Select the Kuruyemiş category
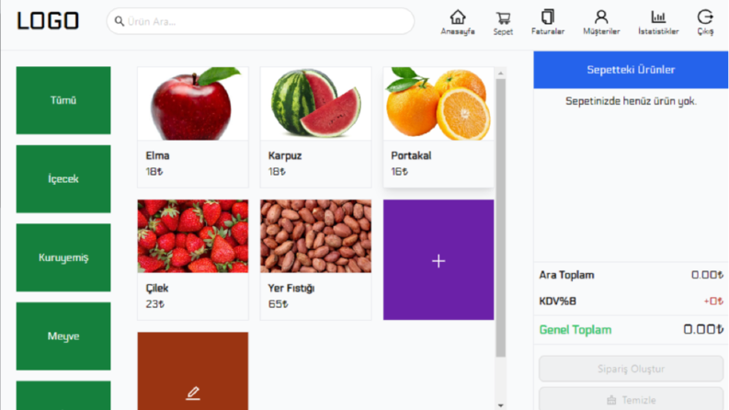This screenshot has width=729, height=410. coord(63,257)
